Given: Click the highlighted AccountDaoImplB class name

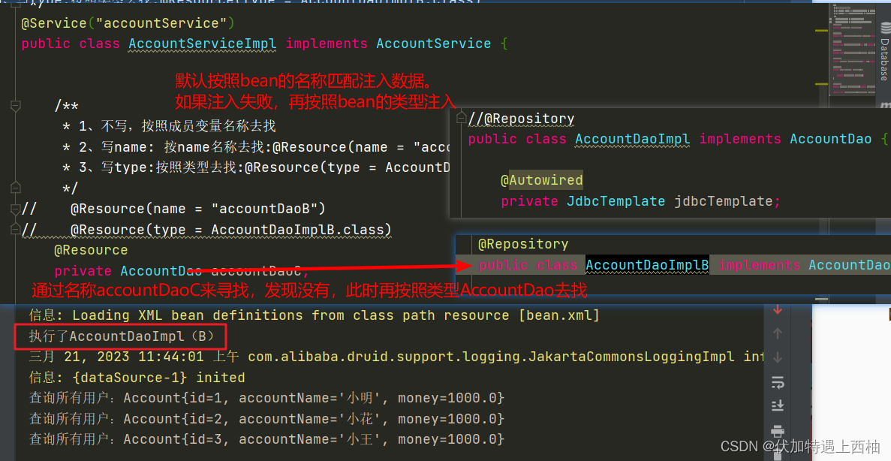Looking at the screenshot, I should [x=647, y=266].
